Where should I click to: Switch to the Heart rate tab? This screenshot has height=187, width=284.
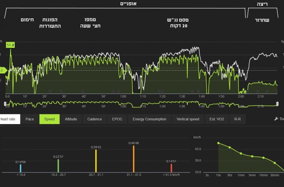8,119
